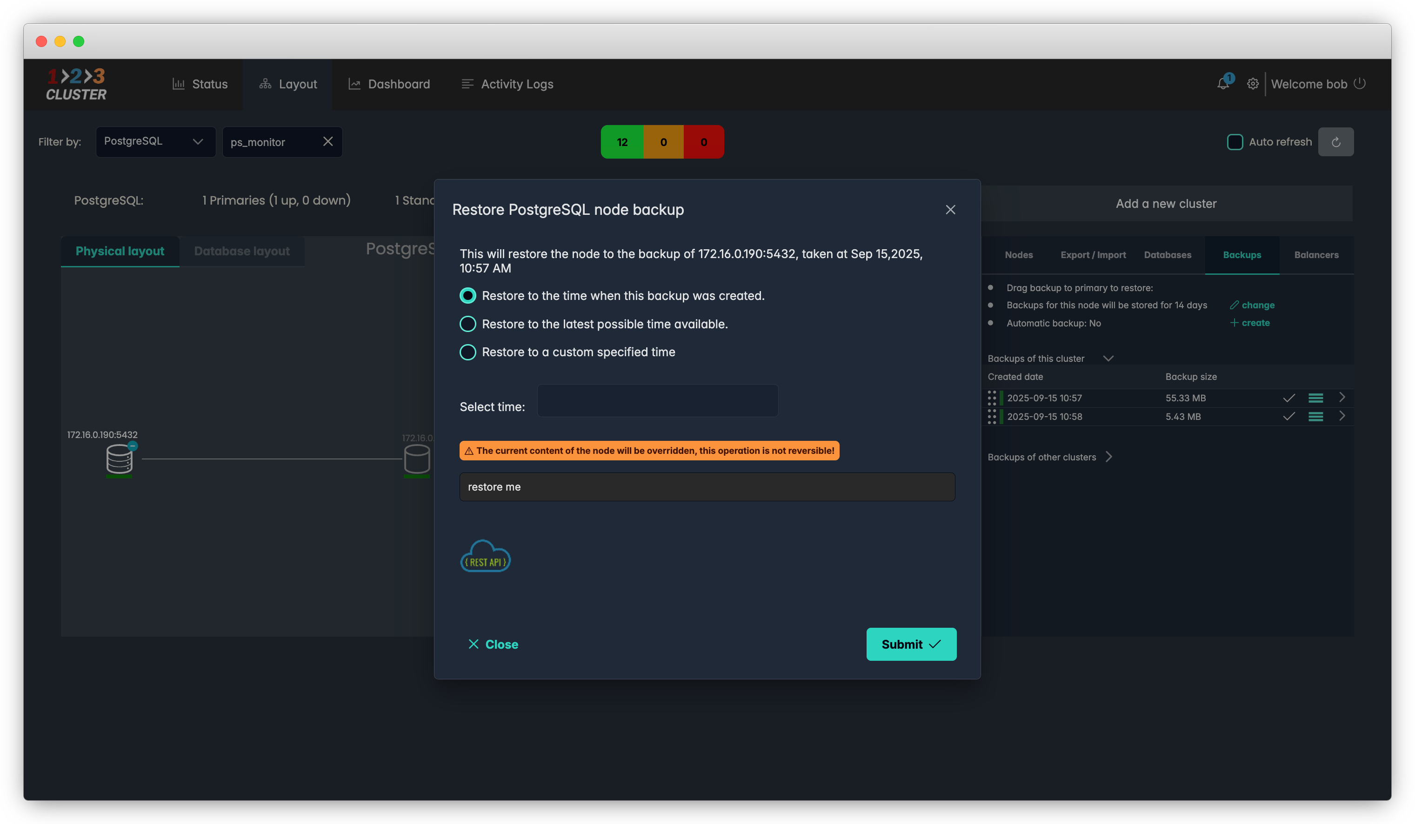The height and width of the screenshot is (824, 1415).
Task: Click the logout power icon
Action: 1359,84
